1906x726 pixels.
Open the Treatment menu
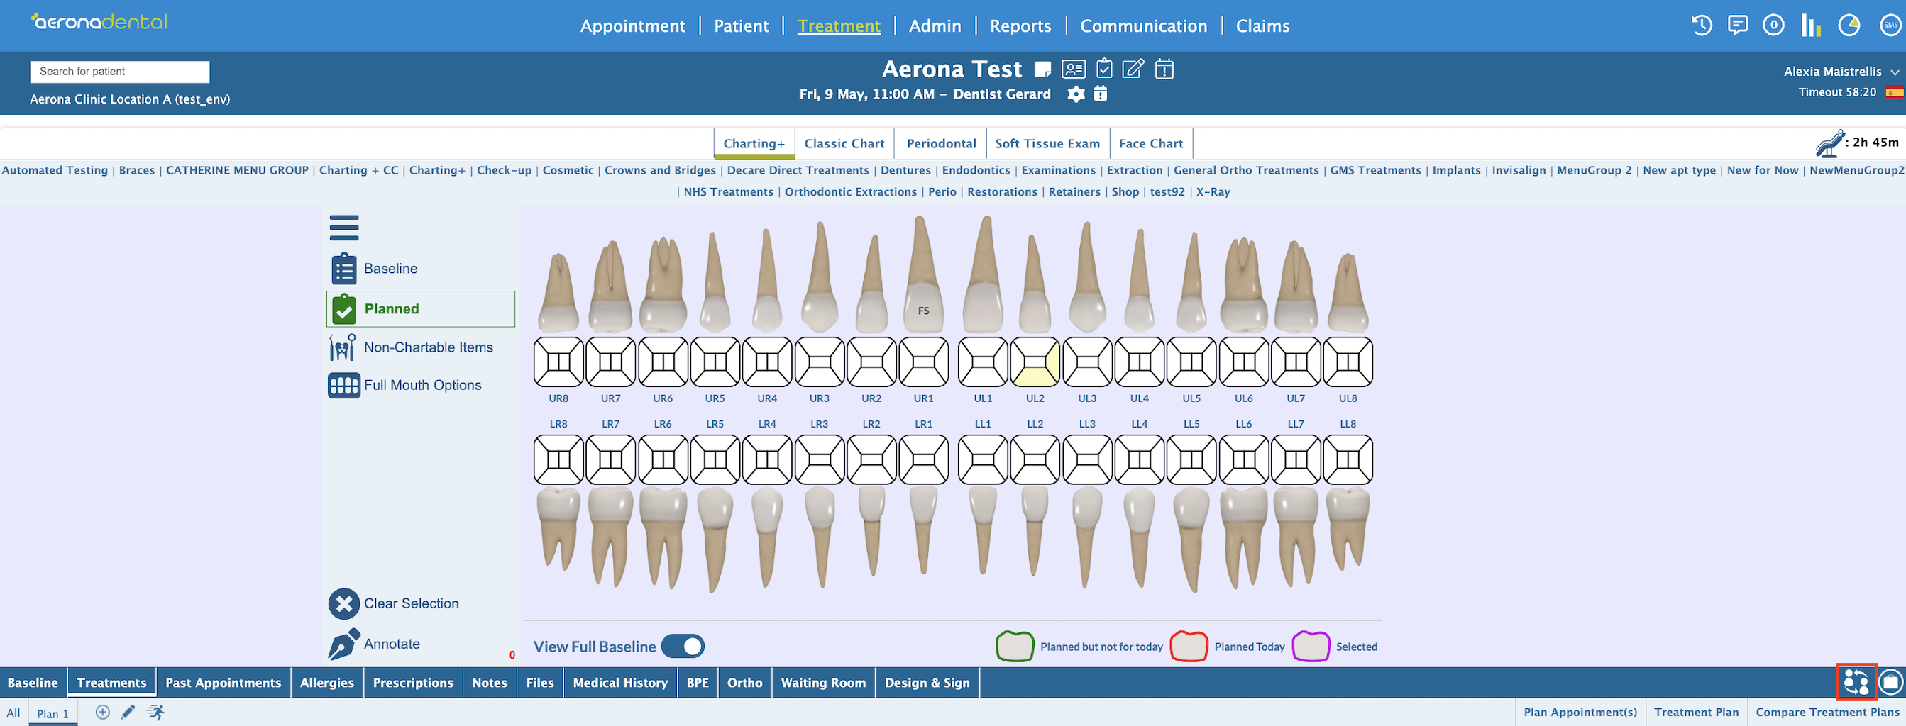coord(838,26)
